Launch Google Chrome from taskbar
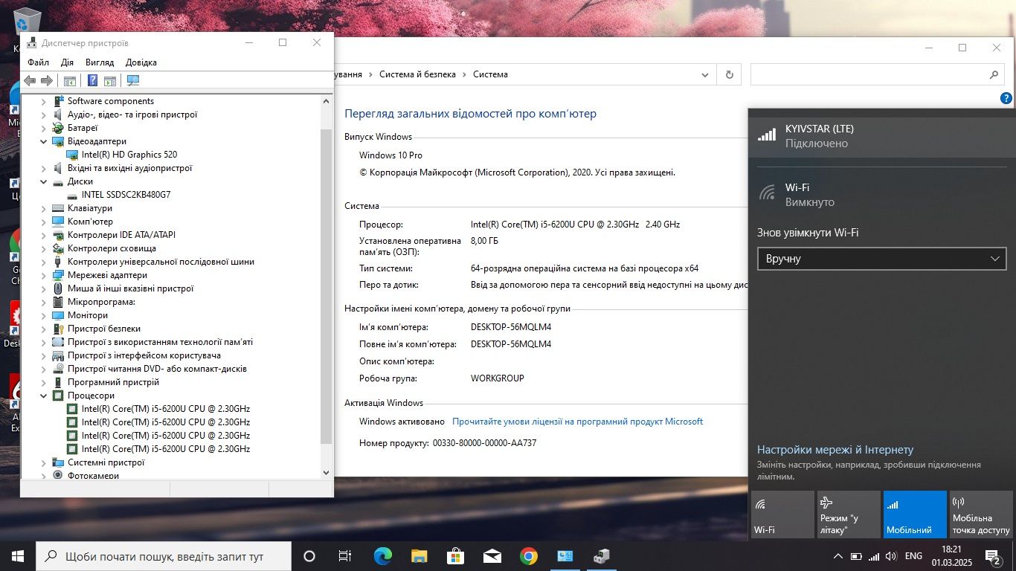Screen dimensions: 1016x571 pos(529,556)
